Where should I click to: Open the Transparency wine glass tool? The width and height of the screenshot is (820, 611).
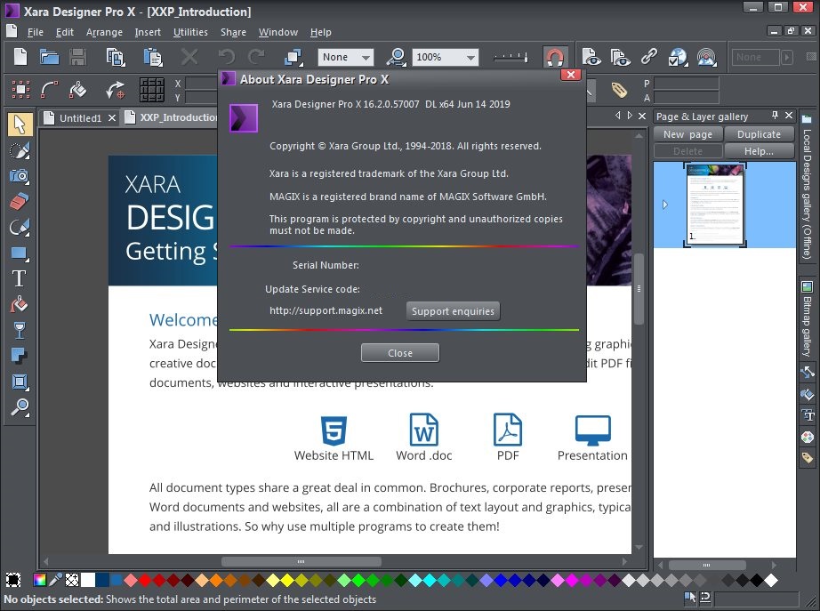click(x=20, y=330)
